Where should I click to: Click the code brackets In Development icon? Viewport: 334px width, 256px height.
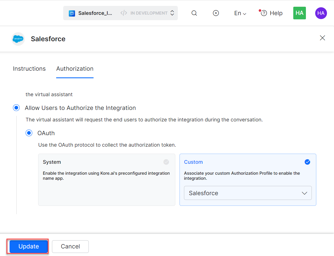coord(124,13)
